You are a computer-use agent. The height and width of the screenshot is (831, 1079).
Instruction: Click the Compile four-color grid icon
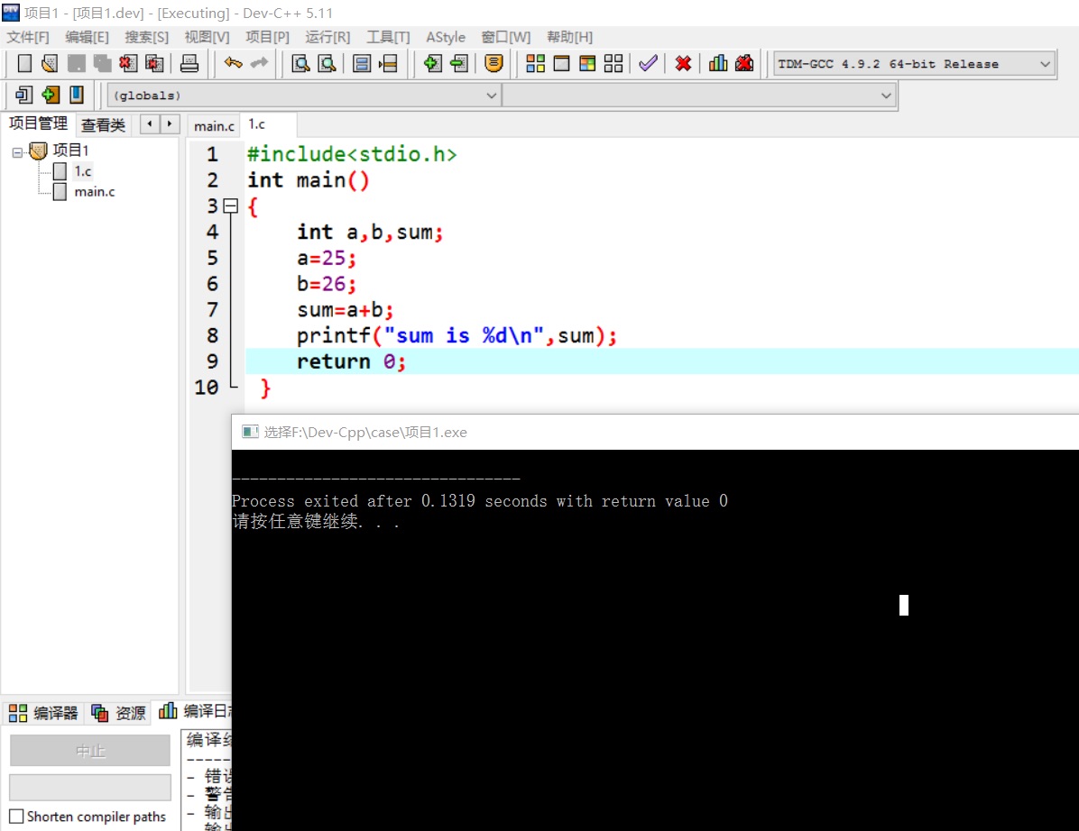[535, 64]
